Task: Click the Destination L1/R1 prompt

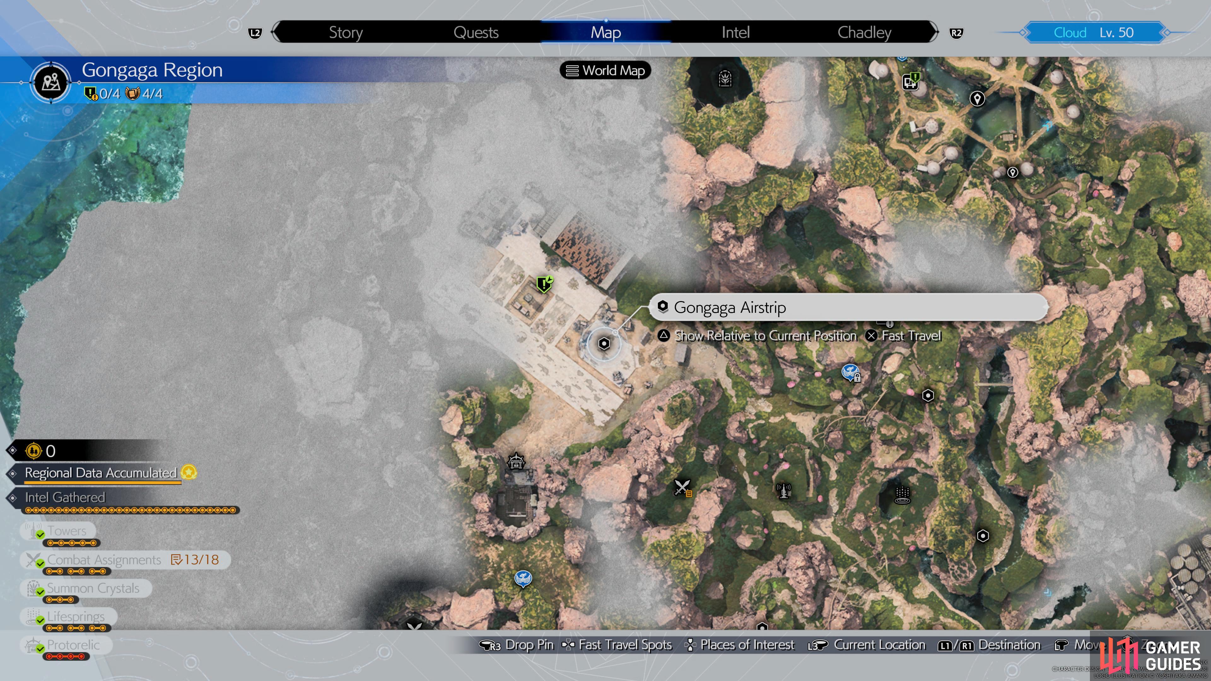Action: 989,645
